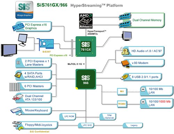Select the RGMII interface box
174x134 pixels.
pyautogui.click(x=122, y=104)
